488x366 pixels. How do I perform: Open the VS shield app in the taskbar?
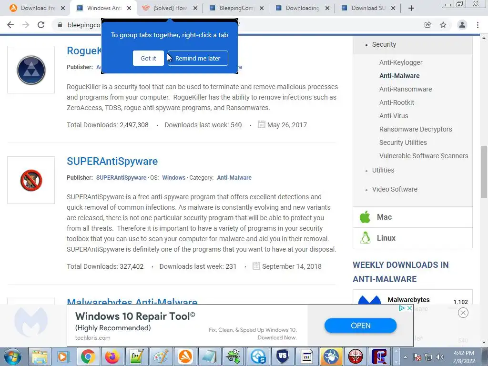pos(282,356)
